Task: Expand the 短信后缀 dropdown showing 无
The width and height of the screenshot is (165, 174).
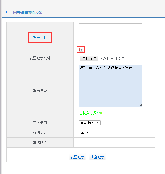Action: tap(85, 132)
